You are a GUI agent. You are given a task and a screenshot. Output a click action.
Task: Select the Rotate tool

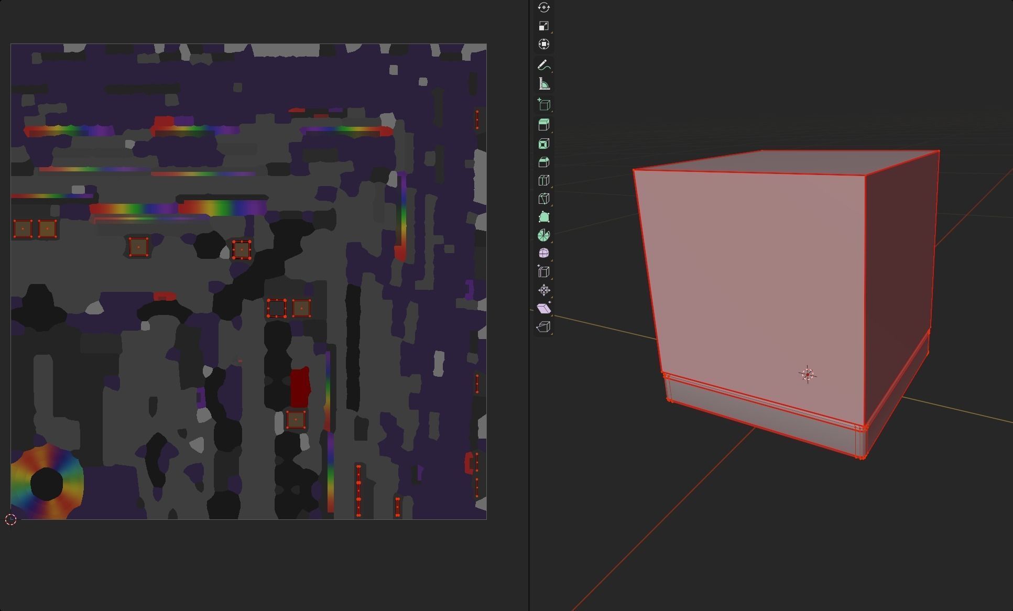543,7
